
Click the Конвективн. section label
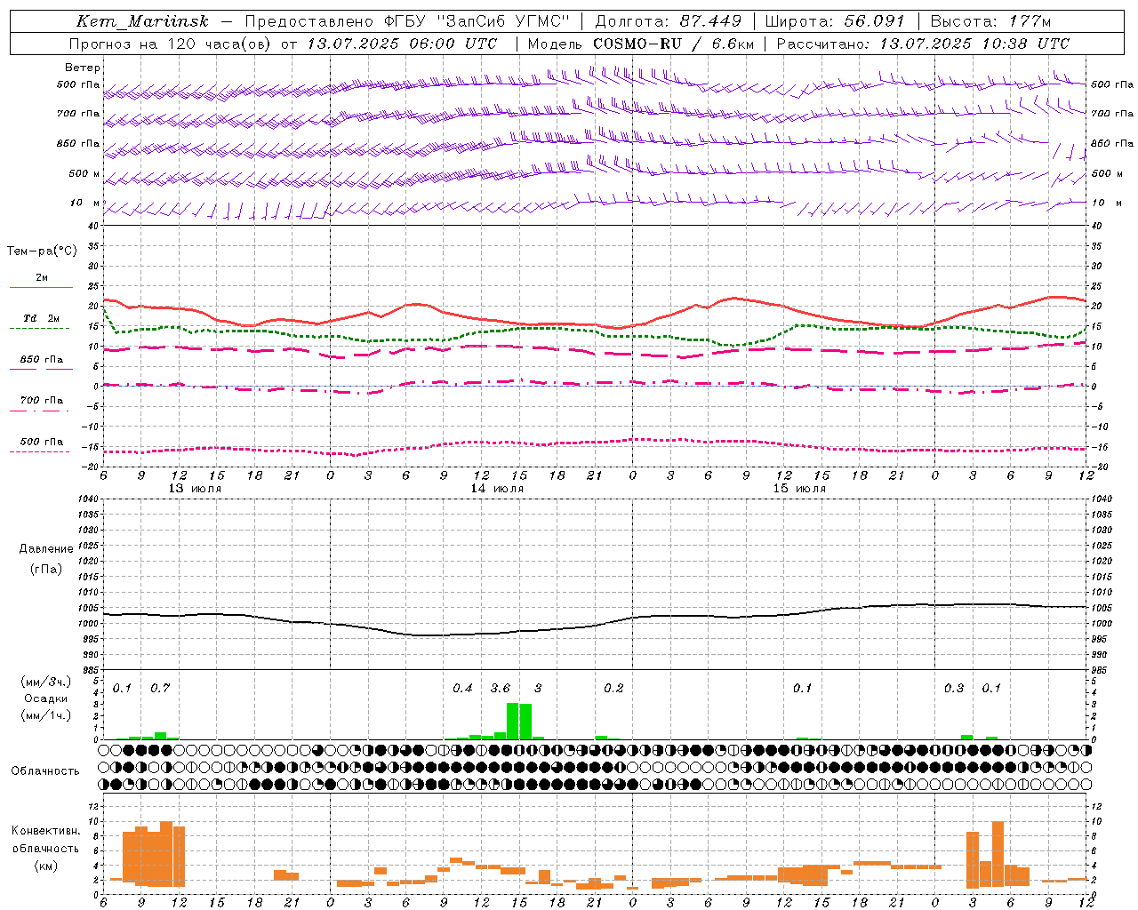coord(45,831)
